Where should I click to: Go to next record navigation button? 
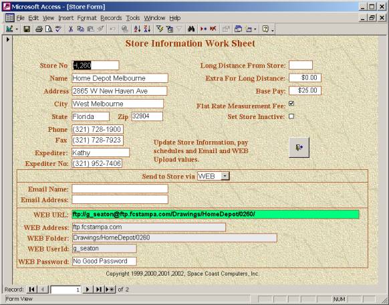88,290
